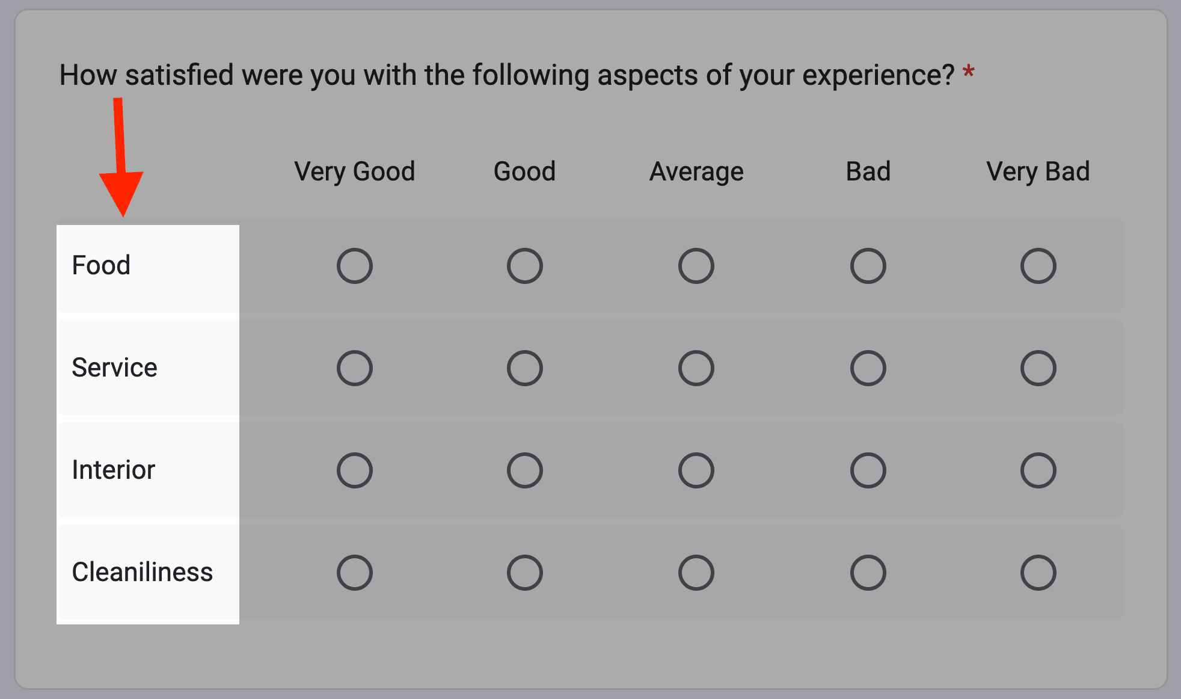The image size is (1181, 699).
Task: Rate Food as Good
Action: click(524, 265)
